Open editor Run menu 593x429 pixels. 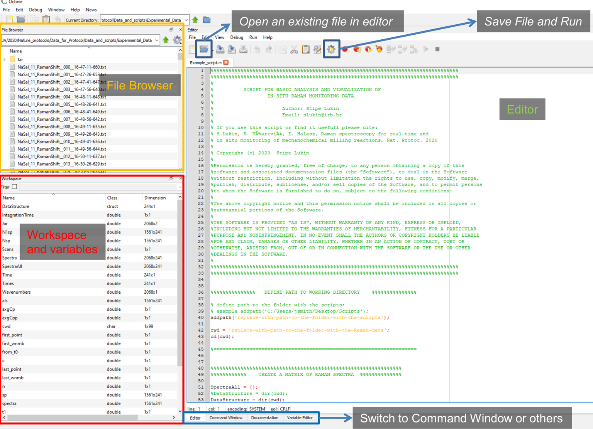[253, 37]
